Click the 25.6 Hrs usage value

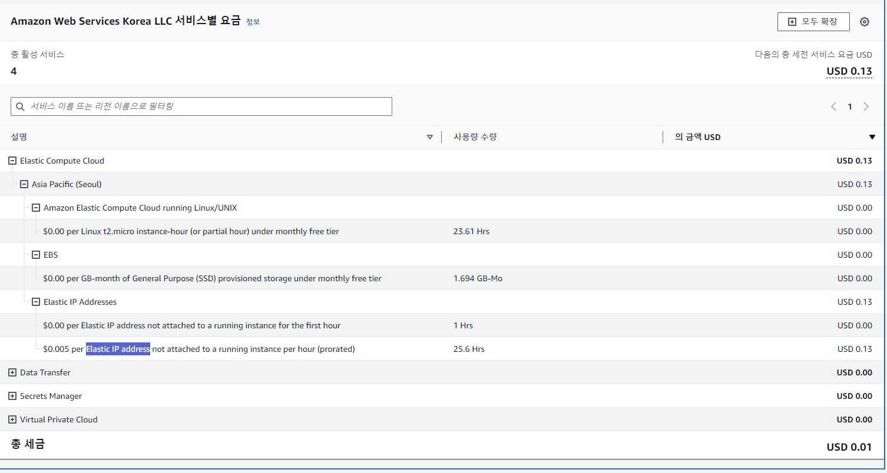pos(469,349)
